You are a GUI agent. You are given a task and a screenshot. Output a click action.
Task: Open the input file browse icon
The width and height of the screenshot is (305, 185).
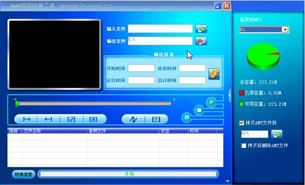[x=201, y=29]
